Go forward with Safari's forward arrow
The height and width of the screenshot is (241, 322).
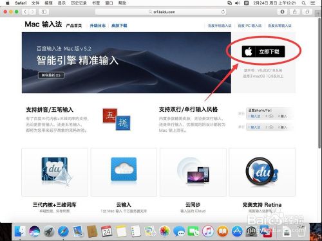pos(32,12)
